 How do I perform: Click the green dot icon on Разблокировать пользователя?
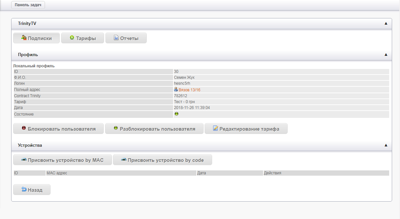click(x=116, y=128)
